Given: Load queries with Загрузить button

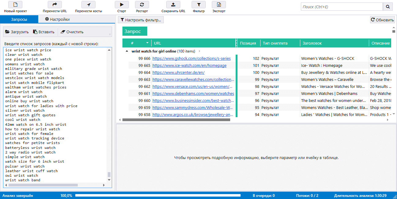Looking at the screenshot, I should click(x=17, y=32).
